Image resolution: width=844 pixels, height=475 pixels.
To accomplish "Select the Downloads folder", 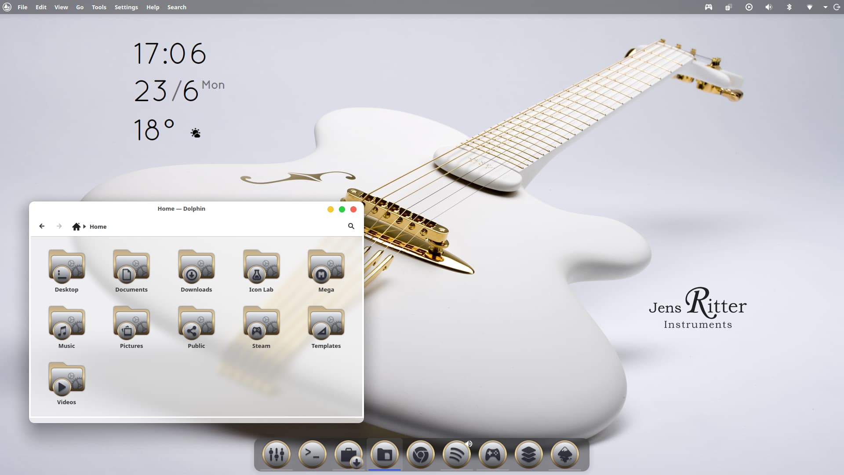I will point(196,270).
